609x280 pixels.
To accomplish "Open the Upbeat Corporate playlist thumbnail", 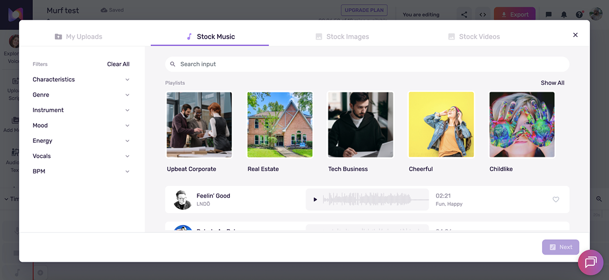I will pyautogui.click(x=199, y=125).
